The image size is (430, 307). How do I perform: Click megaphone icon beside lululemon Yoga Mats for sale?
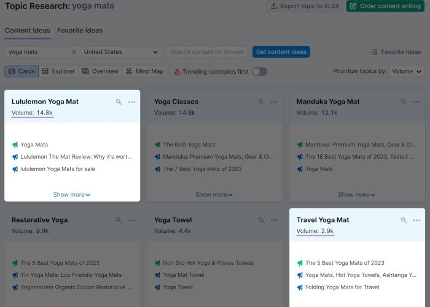pyautogui.click(x=15, y=169)
